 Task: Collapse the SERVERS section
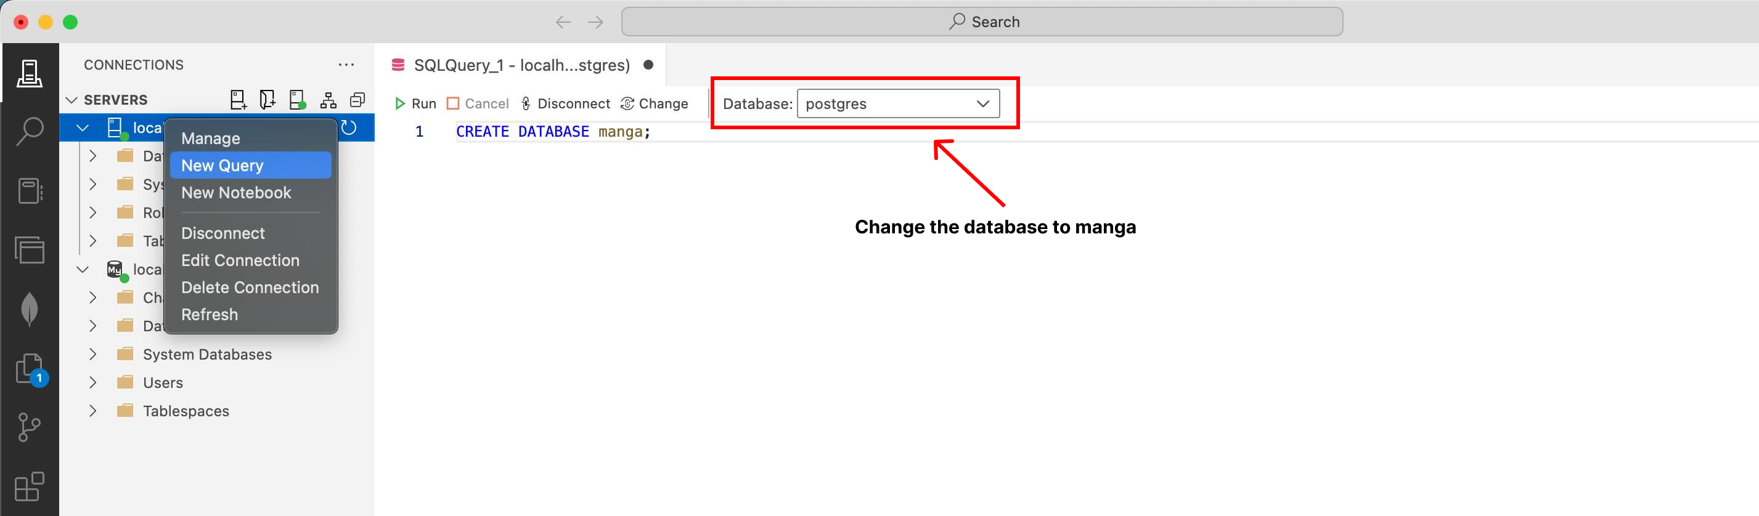[71, 100]
